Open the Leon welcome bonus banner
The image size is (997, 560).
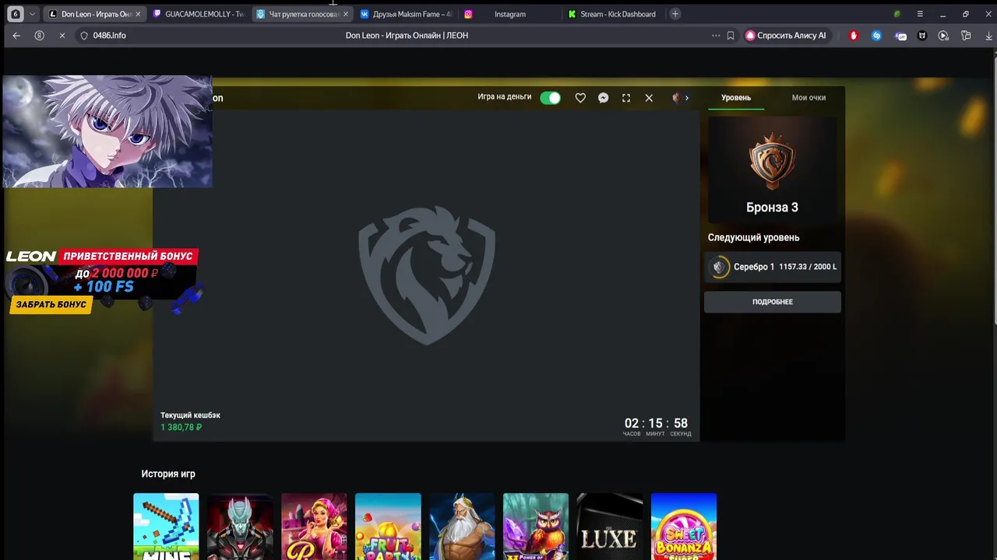click(x=103, y=280)
